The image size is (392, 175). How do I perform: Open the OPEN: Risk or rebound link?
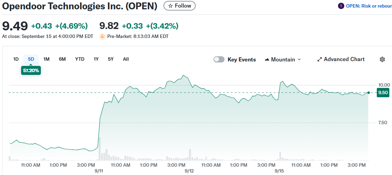click(369, 6)
